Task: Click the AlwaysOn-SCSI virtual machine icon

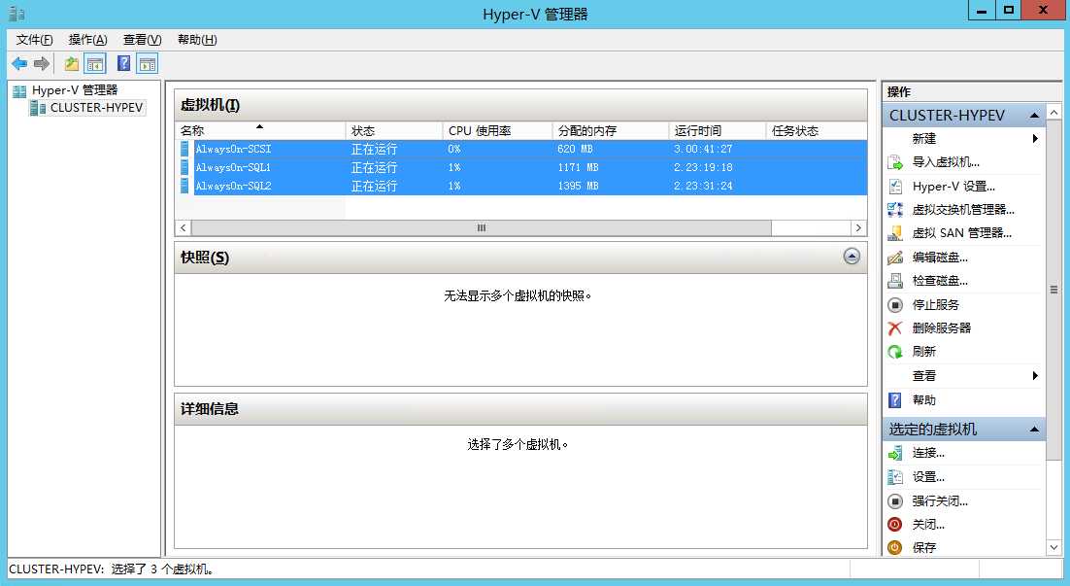Action: pyautogui.click(x=184, y=149)
